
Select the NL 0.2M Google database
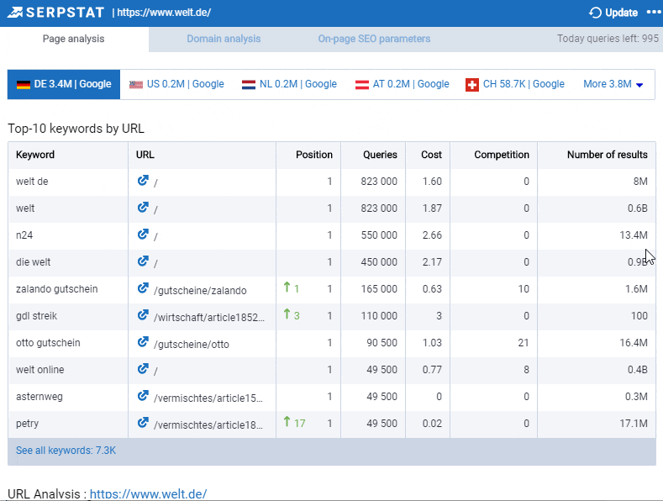point(289,84)
